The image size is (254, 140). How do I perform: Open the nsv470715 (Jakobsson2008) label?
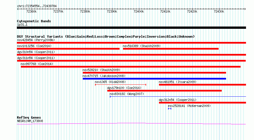coord(104,76)
